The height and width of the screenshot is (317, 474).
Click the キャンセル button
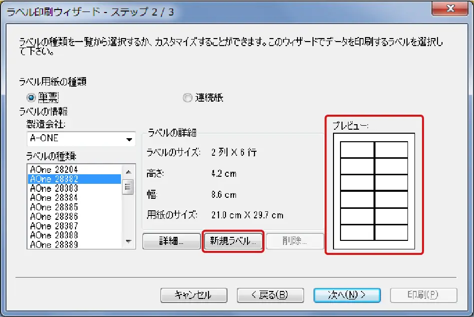tap(194, 295)
